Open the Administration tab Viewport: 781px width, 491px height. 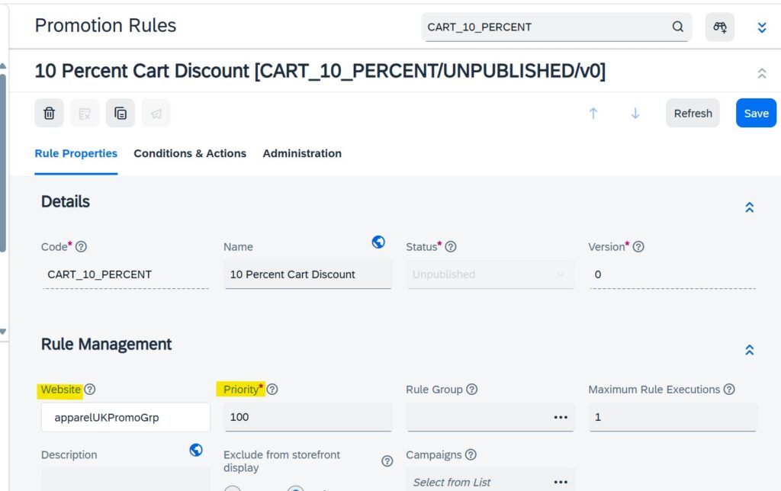[302, 153]
